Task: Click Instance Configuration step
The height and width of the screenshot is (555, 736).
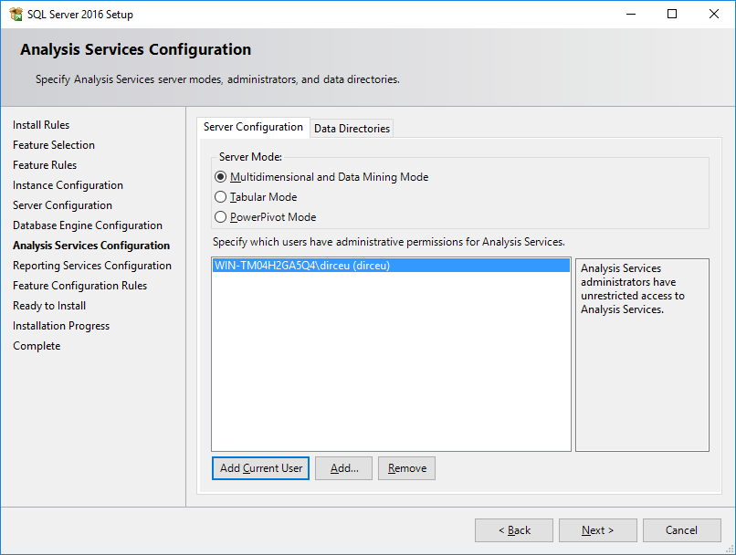Action: click(x=68, y=185)
